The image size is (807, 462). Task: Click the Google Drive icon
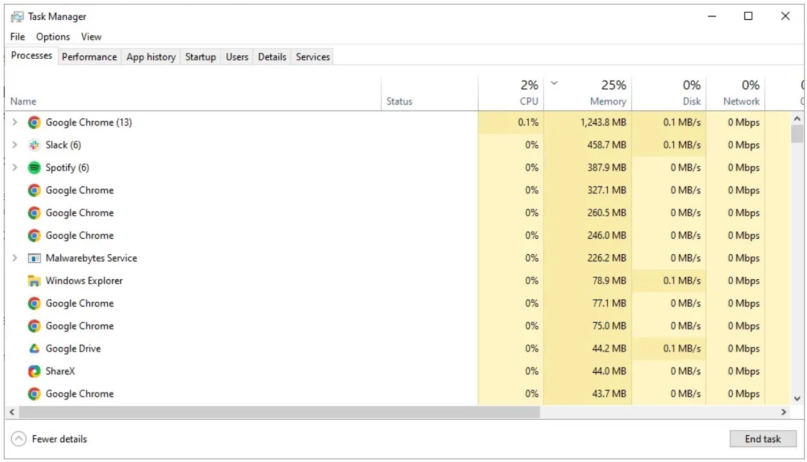[34, 349]
